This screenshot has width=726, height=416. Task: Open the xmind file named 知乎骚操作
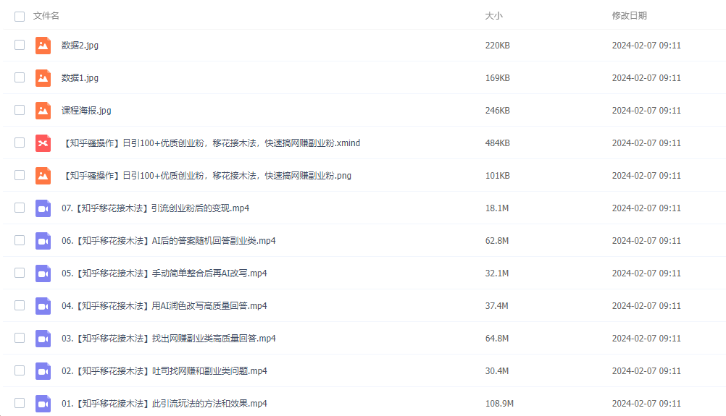coord(211,143)
